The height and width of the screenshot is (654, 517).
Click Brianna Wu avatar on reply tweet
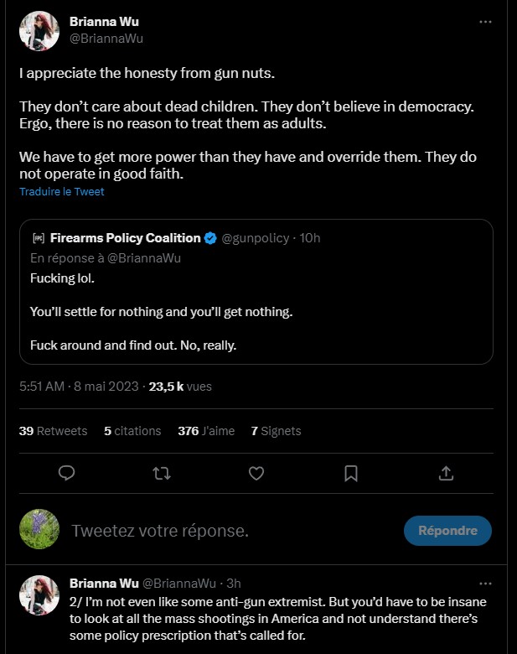[x=39, y=596]
